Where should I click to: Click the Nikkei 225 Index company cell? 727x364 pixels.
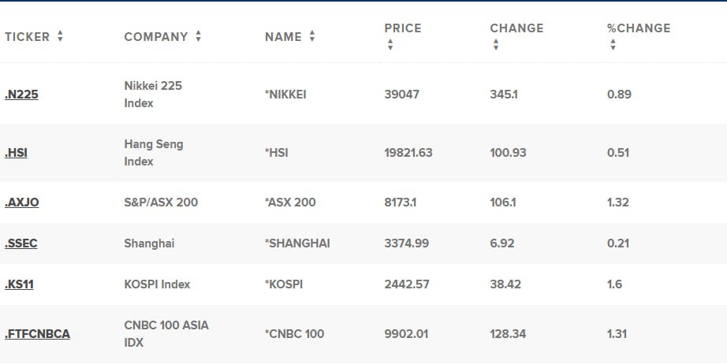point(153,95)
